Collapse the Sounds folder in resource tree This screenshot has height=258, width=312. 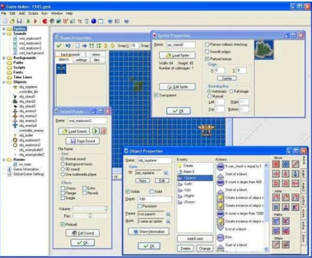(4, 33)
